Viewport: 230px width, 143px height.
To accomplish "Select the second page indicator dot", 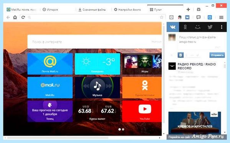I will click(x=123, y=129).
